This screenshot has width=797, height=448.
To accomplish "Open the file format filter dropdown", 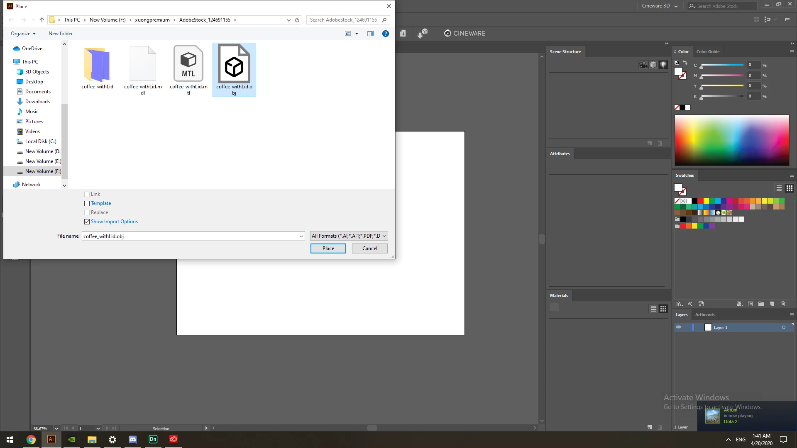I will coord(349,236).
